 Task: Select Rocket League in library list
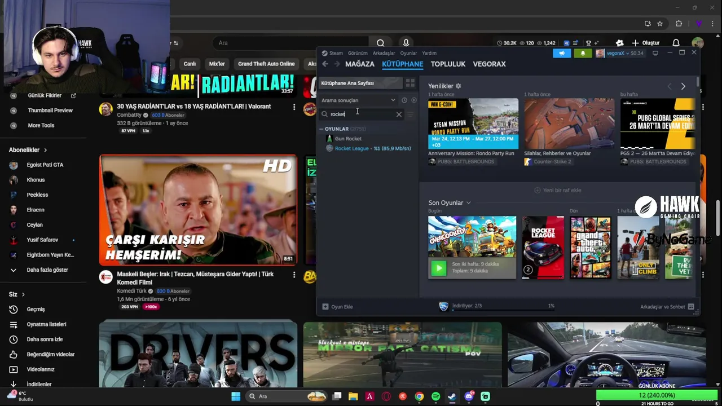(368, 148)
